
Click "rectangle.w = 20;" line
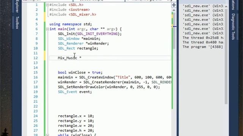(x=76, y=126)
